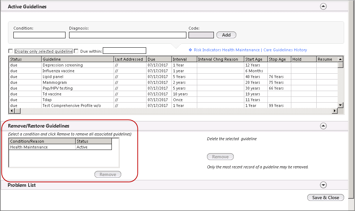
Task: Click the Once interval cell
Action: tap(184, 100)
